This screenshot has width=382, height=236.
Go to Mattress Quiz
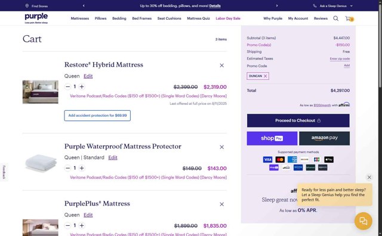(198, 18)
